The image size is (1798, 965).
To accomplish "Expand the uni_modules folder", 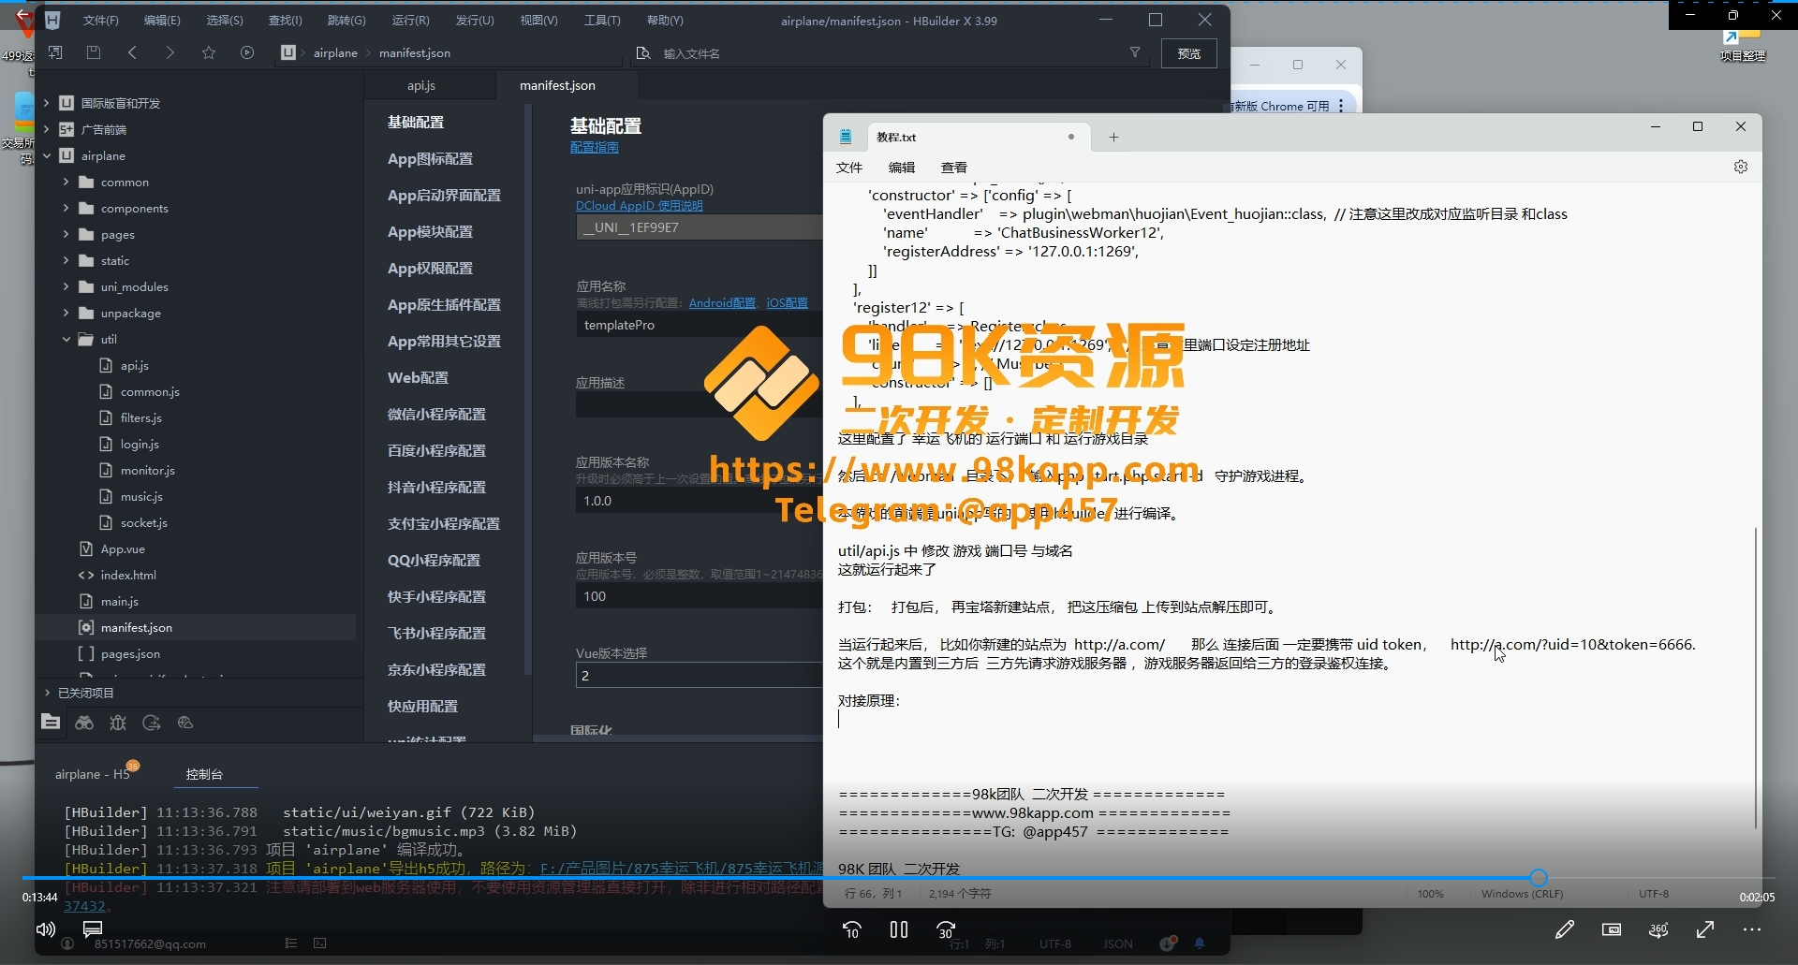I will (x=66, y=286).
